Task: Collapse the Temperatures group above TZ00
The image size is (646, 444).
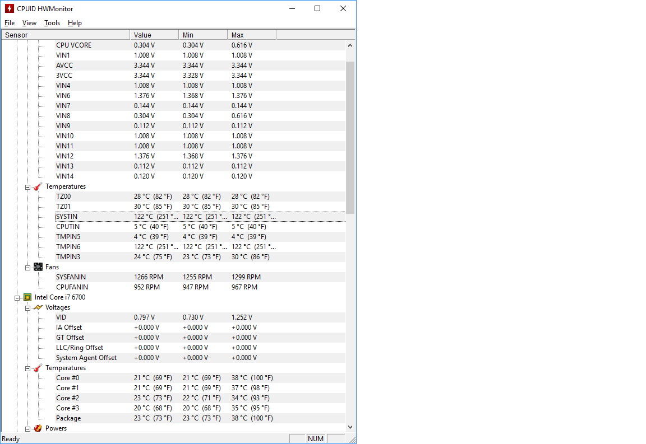Action: 27,187
